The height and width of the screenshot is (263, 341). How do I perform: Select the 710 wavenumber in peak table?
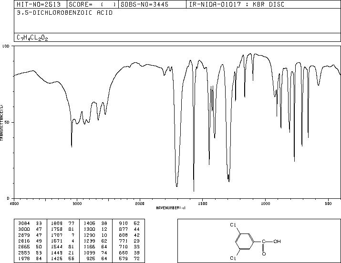(124, 247)
